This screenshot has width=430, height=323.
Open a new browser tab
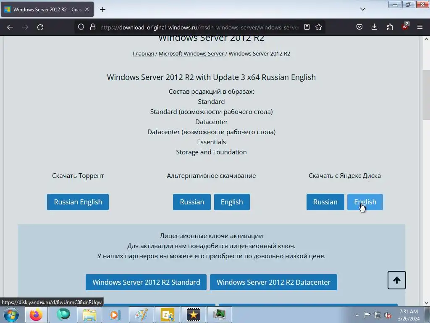102,10
